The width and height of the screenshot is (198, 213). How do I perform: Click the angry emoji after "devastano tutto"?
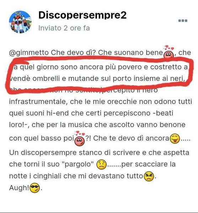pyautogui.click(x=149, y=176)
